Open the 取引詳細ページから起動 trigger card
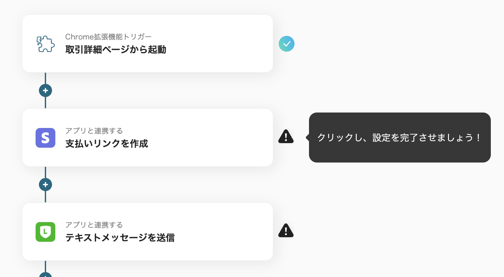This screenshot has height=277, width=504. tap(116, 50)
